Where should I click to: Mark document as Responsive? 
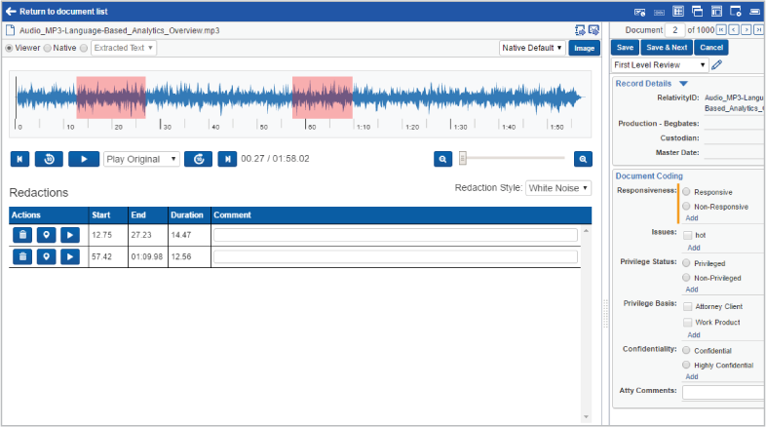[687, 192]
